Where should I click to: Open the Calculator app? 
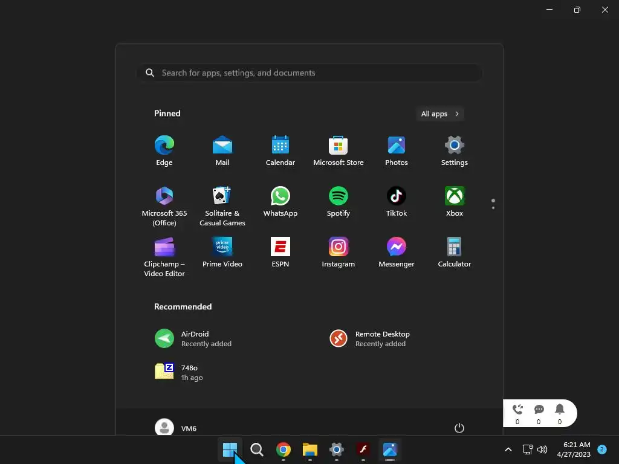click(455, 253)
